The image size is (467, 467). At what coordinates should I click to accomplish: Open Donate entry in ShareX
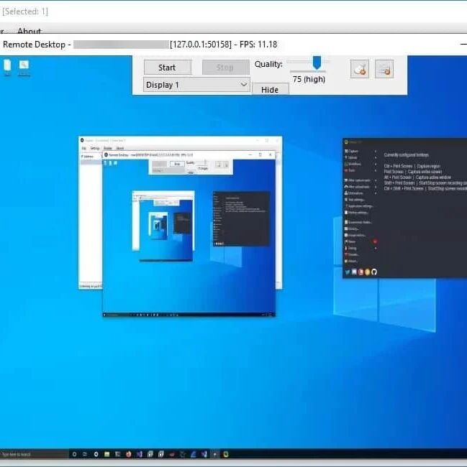[x=352, y=254]
